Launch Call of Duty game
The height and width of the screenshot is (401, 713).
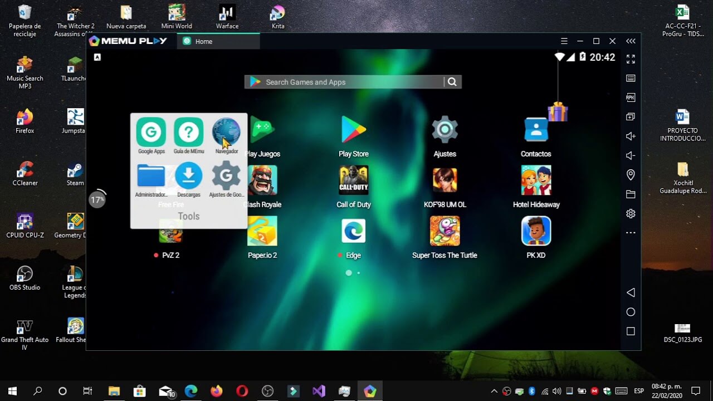(x=354, y=180)
